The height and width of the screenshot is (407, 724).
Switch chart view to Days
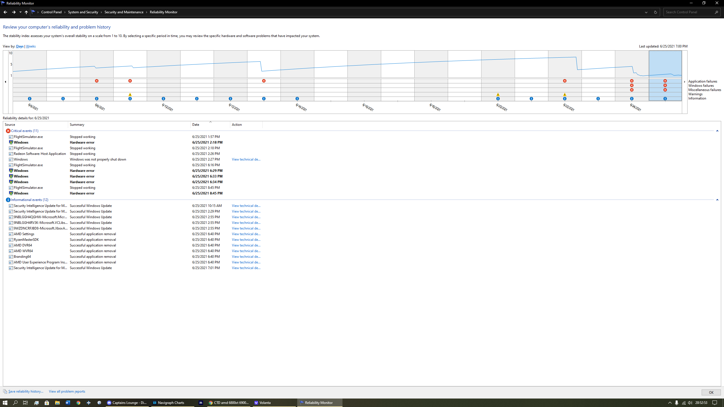pyautogui.click(x=20, y=46)
